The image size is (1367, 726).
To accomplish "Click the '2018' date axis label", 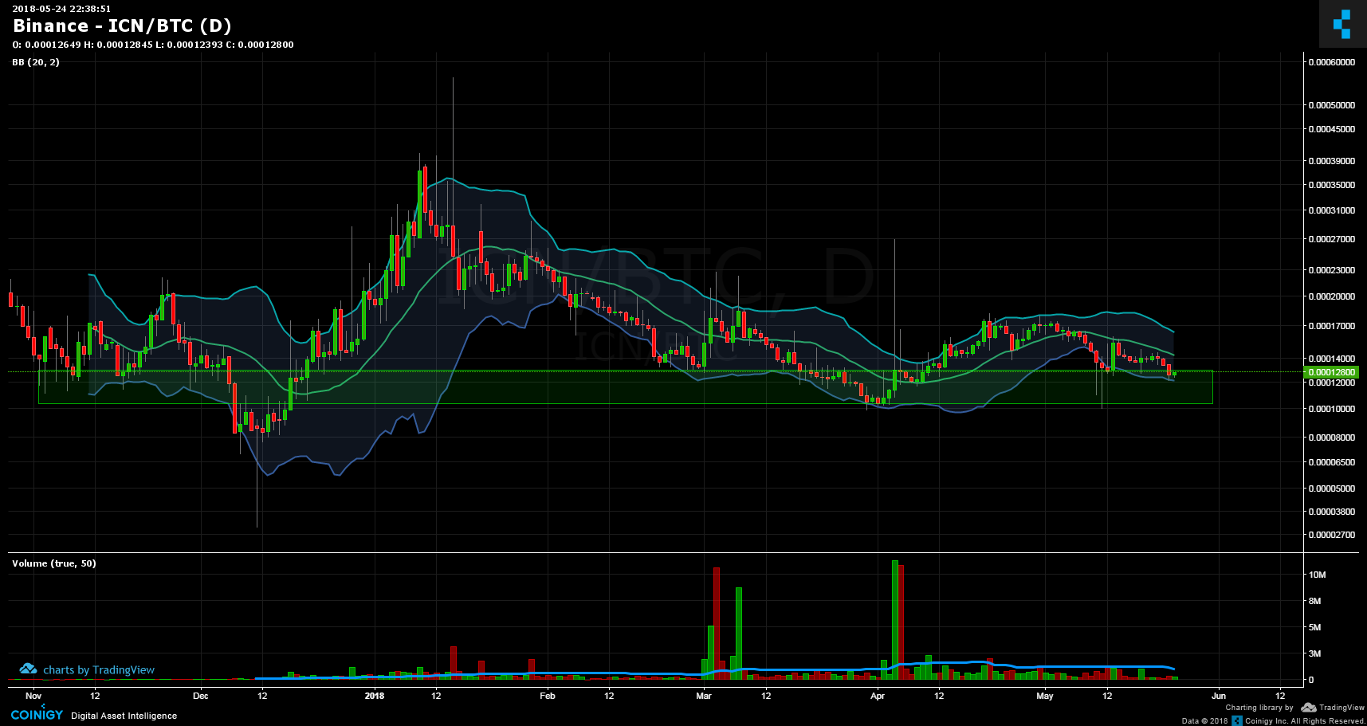I will (x=374, y=696).
